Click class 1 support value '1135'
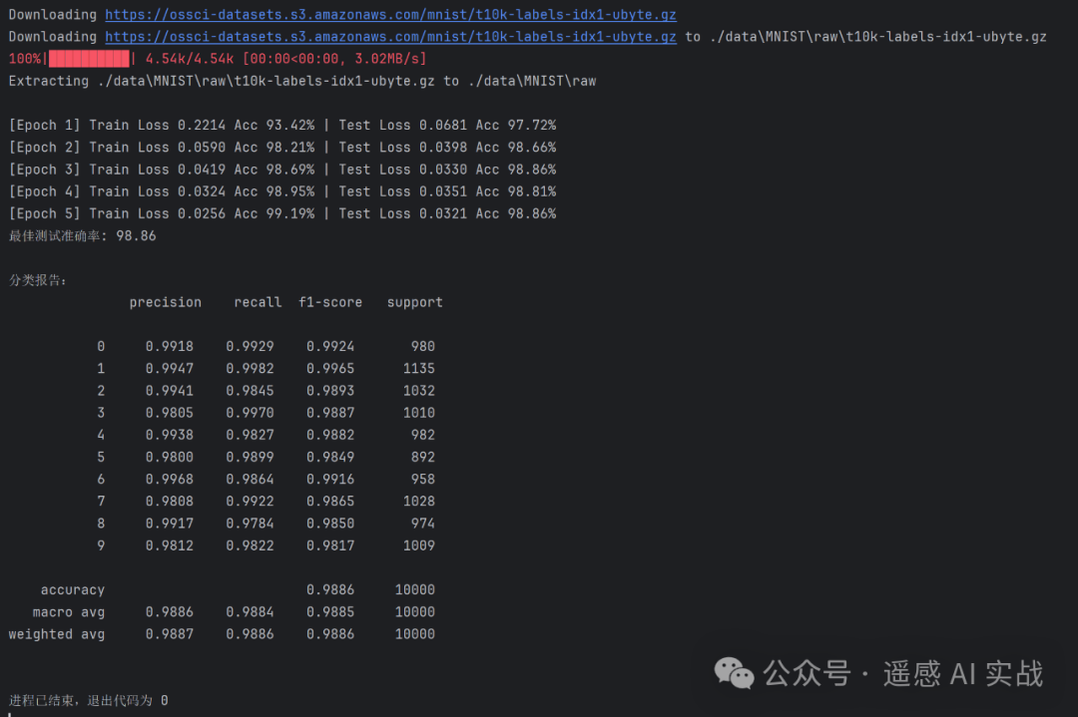 point(418,368)
